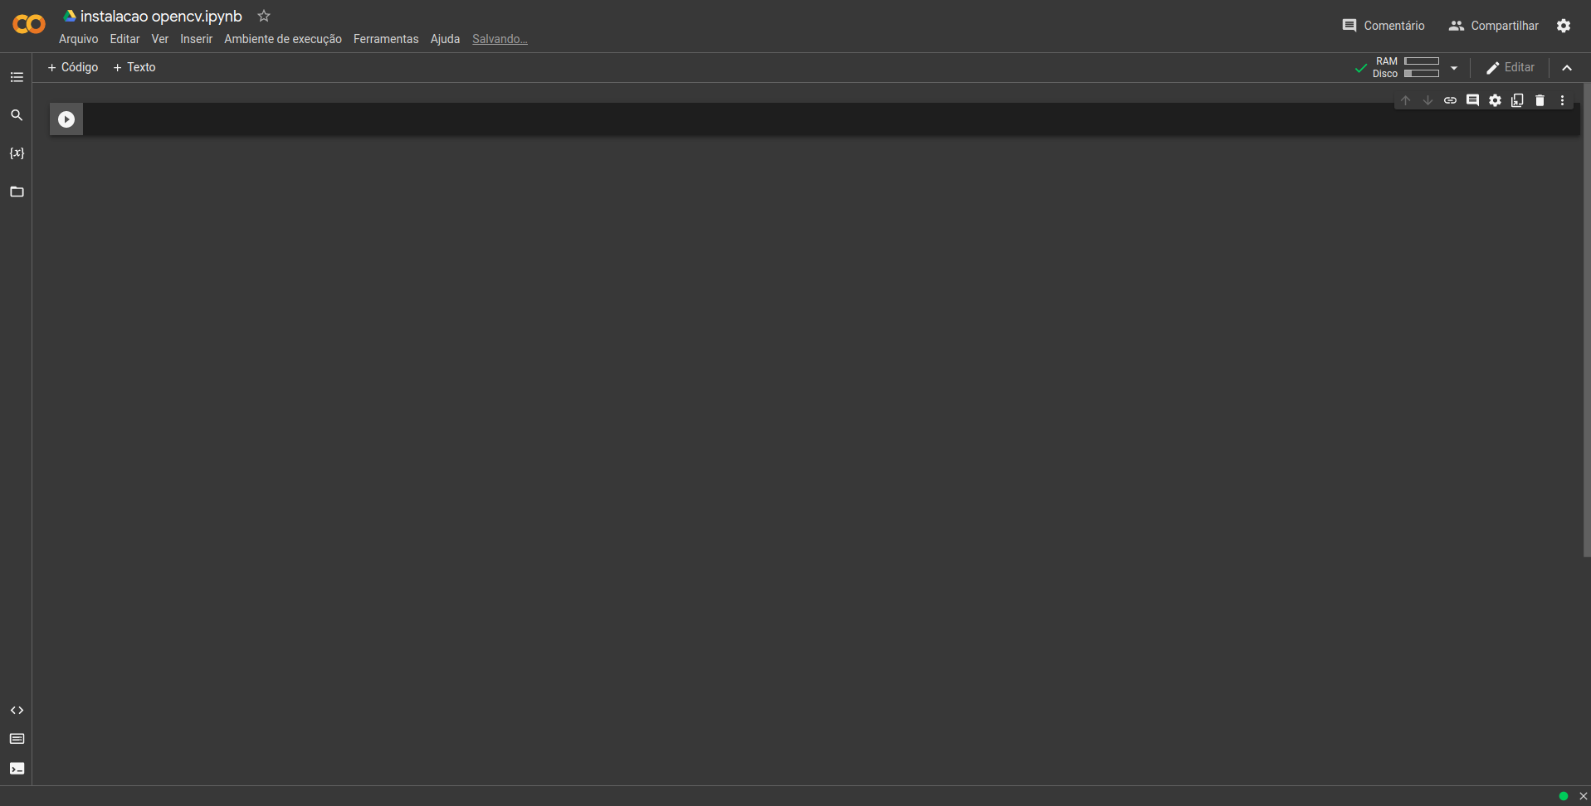Screen dimensions: 1591x806
Task: Click the Compartilhar button
Action: (1494, 26)
